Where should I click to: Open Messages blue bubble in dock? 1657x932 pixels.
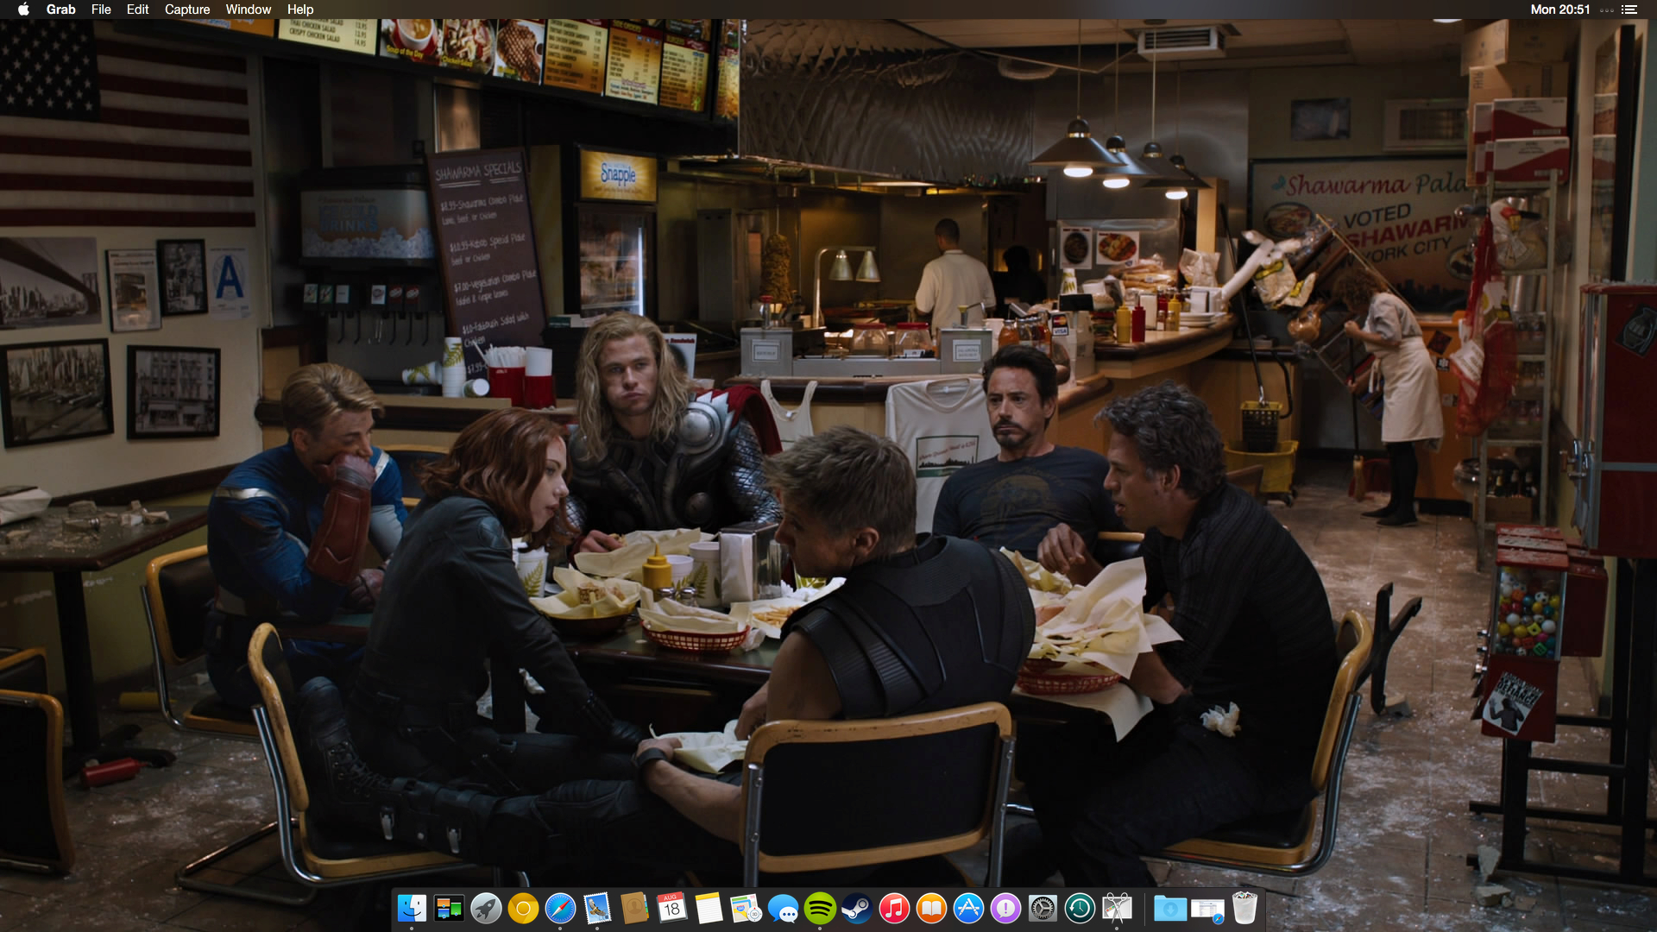[783, 908]
